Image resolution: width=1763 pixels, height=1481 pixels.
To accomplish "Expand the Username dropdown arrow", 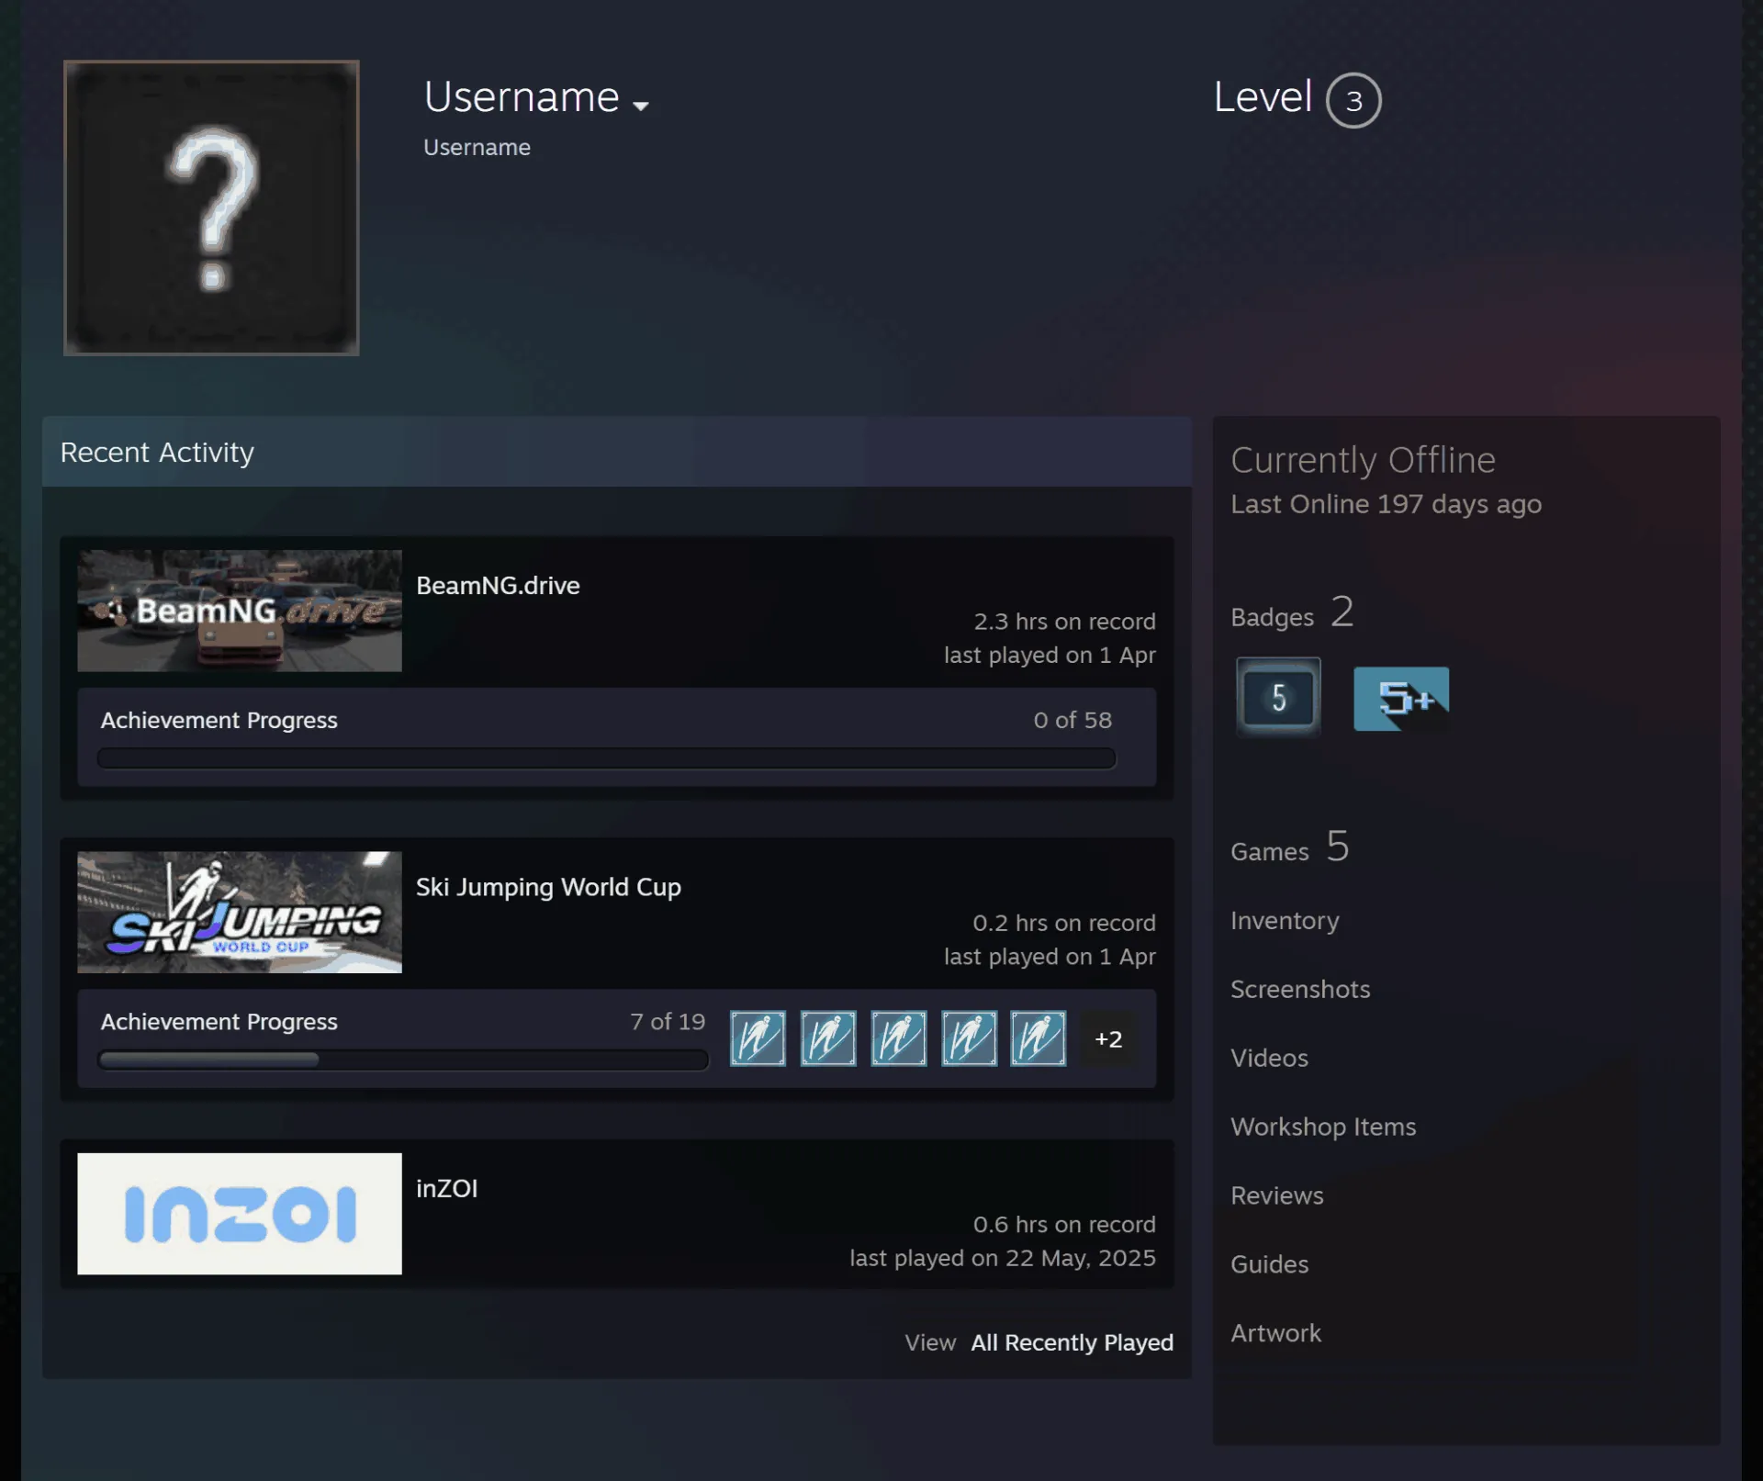I will 641,106.
